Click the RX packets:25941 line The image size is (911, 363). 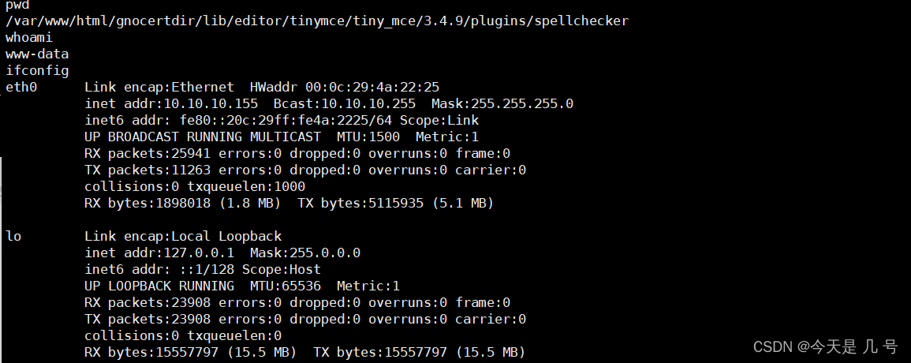click(297, 154)
